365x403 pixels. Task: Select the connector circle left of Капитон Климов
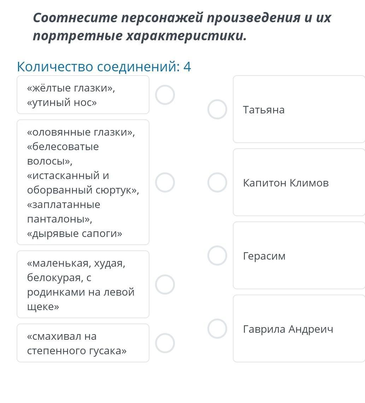(x=217, y=183)
